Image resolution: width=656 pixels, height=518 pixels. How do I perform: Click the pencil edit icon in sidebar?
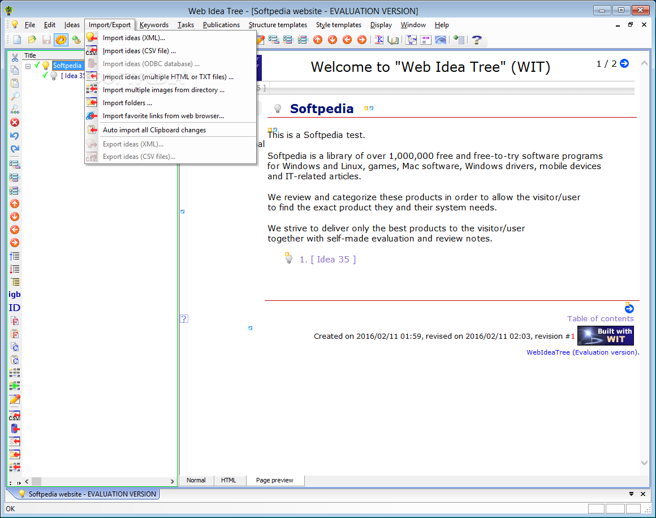pyautogui.click(x=15, y=399)
